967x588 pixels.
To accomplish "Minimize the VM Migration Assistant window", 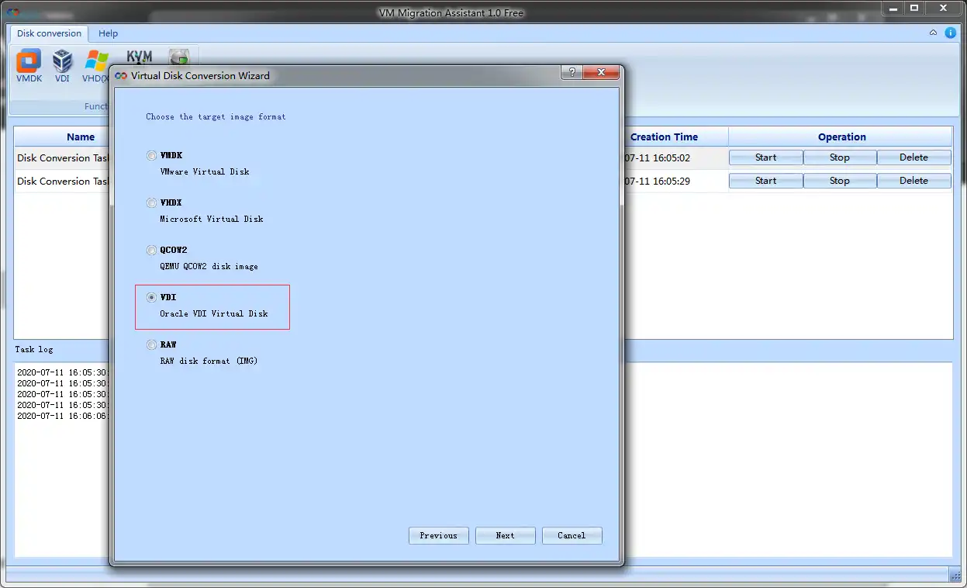I will tap(892, 8).
